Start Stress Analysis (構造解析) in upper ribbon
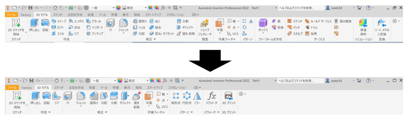Image resolution: width=410 pixels, height=122 pixels. (x=363, y=27)
